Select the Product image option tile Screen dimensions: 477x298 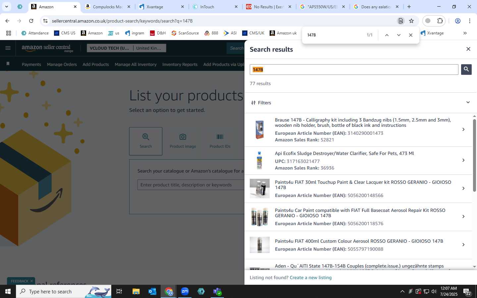(183, 141)
